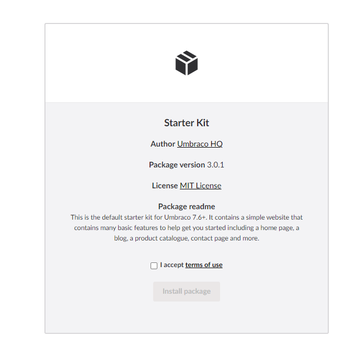The image size is (356, 349).
Task: Select the 3.0.1 version number
Action: [215, 165]
